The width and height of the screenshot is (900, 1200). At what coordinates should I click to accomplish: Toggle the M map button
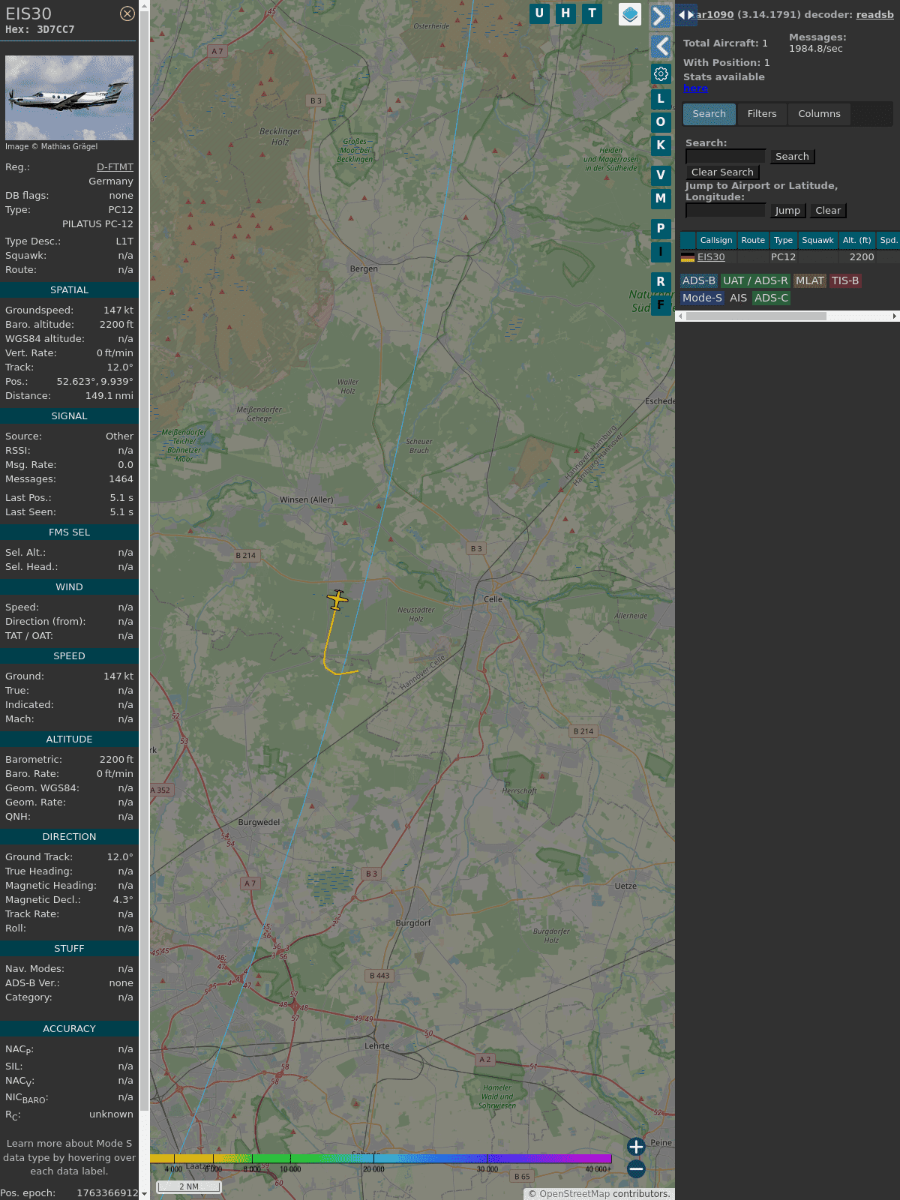pyautogui.click(x=661, y=199)
